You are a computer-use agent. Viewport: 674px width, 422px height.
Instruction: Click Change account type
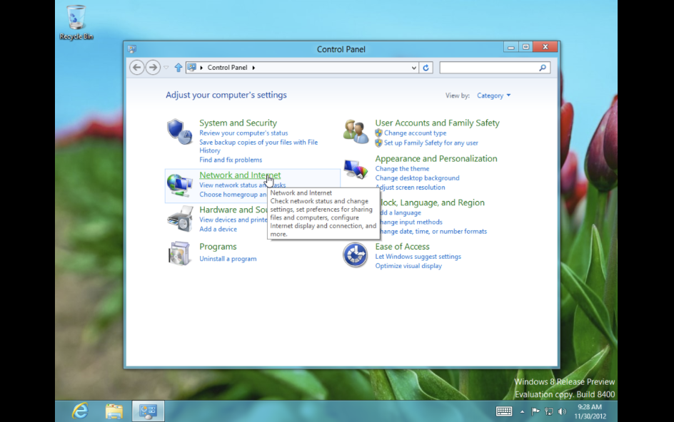(416, 133)
